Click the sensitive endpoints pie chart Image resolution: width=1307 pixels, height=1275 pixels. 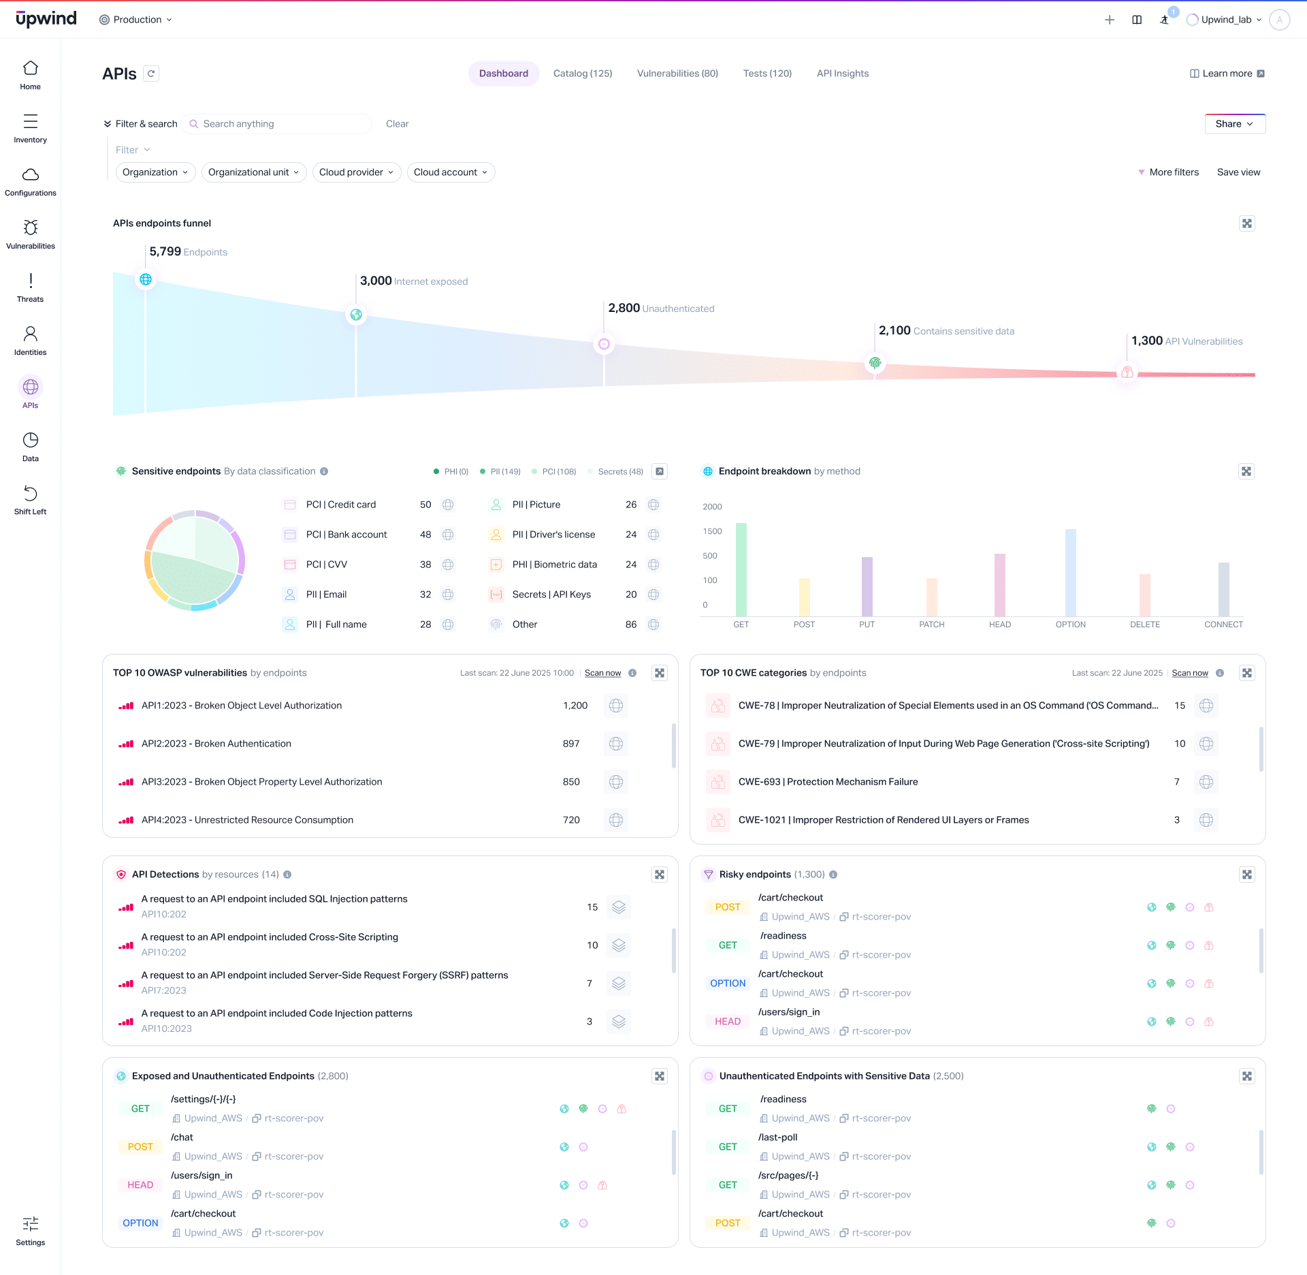195,561
